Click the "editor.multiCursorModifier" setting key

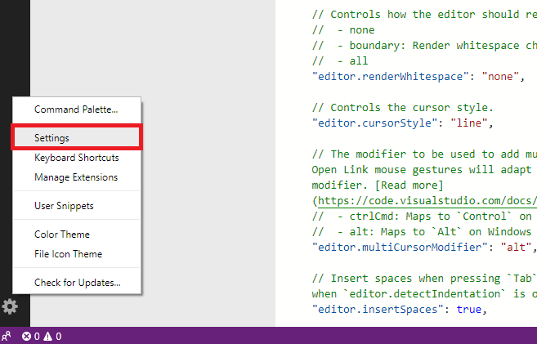point(400,247)
